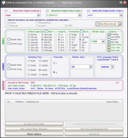Screen dimensions: 128x138
Task: Click the Output Status column header
Action: coord(112,102)
